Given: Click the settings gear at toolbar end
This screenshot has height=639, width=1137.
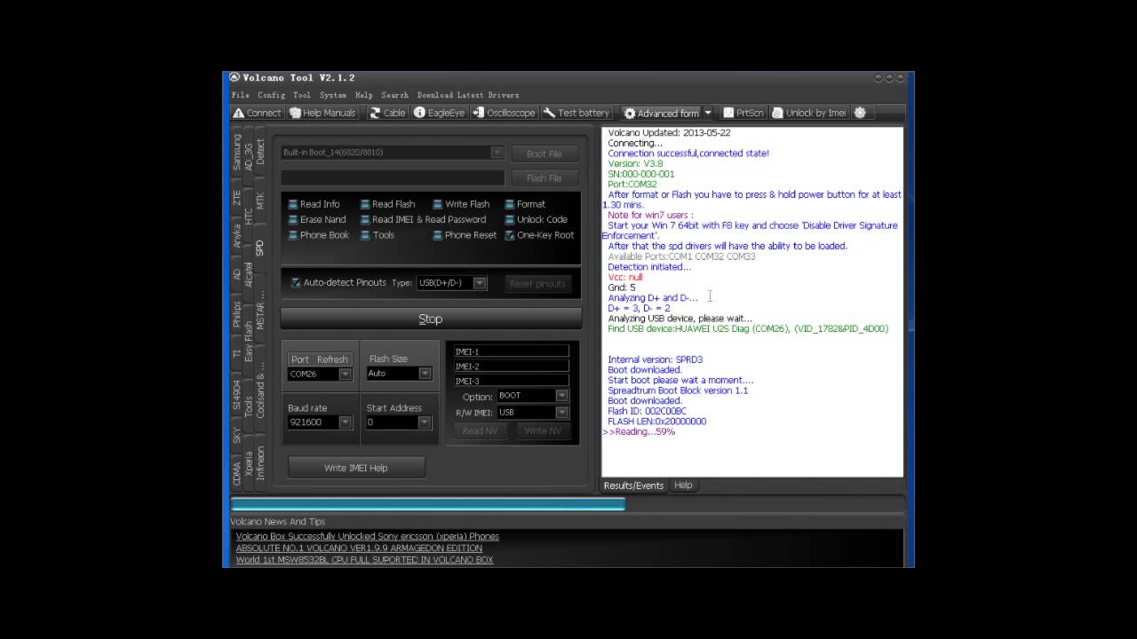Looking at the screenshot, I should (x=859, y=113).
